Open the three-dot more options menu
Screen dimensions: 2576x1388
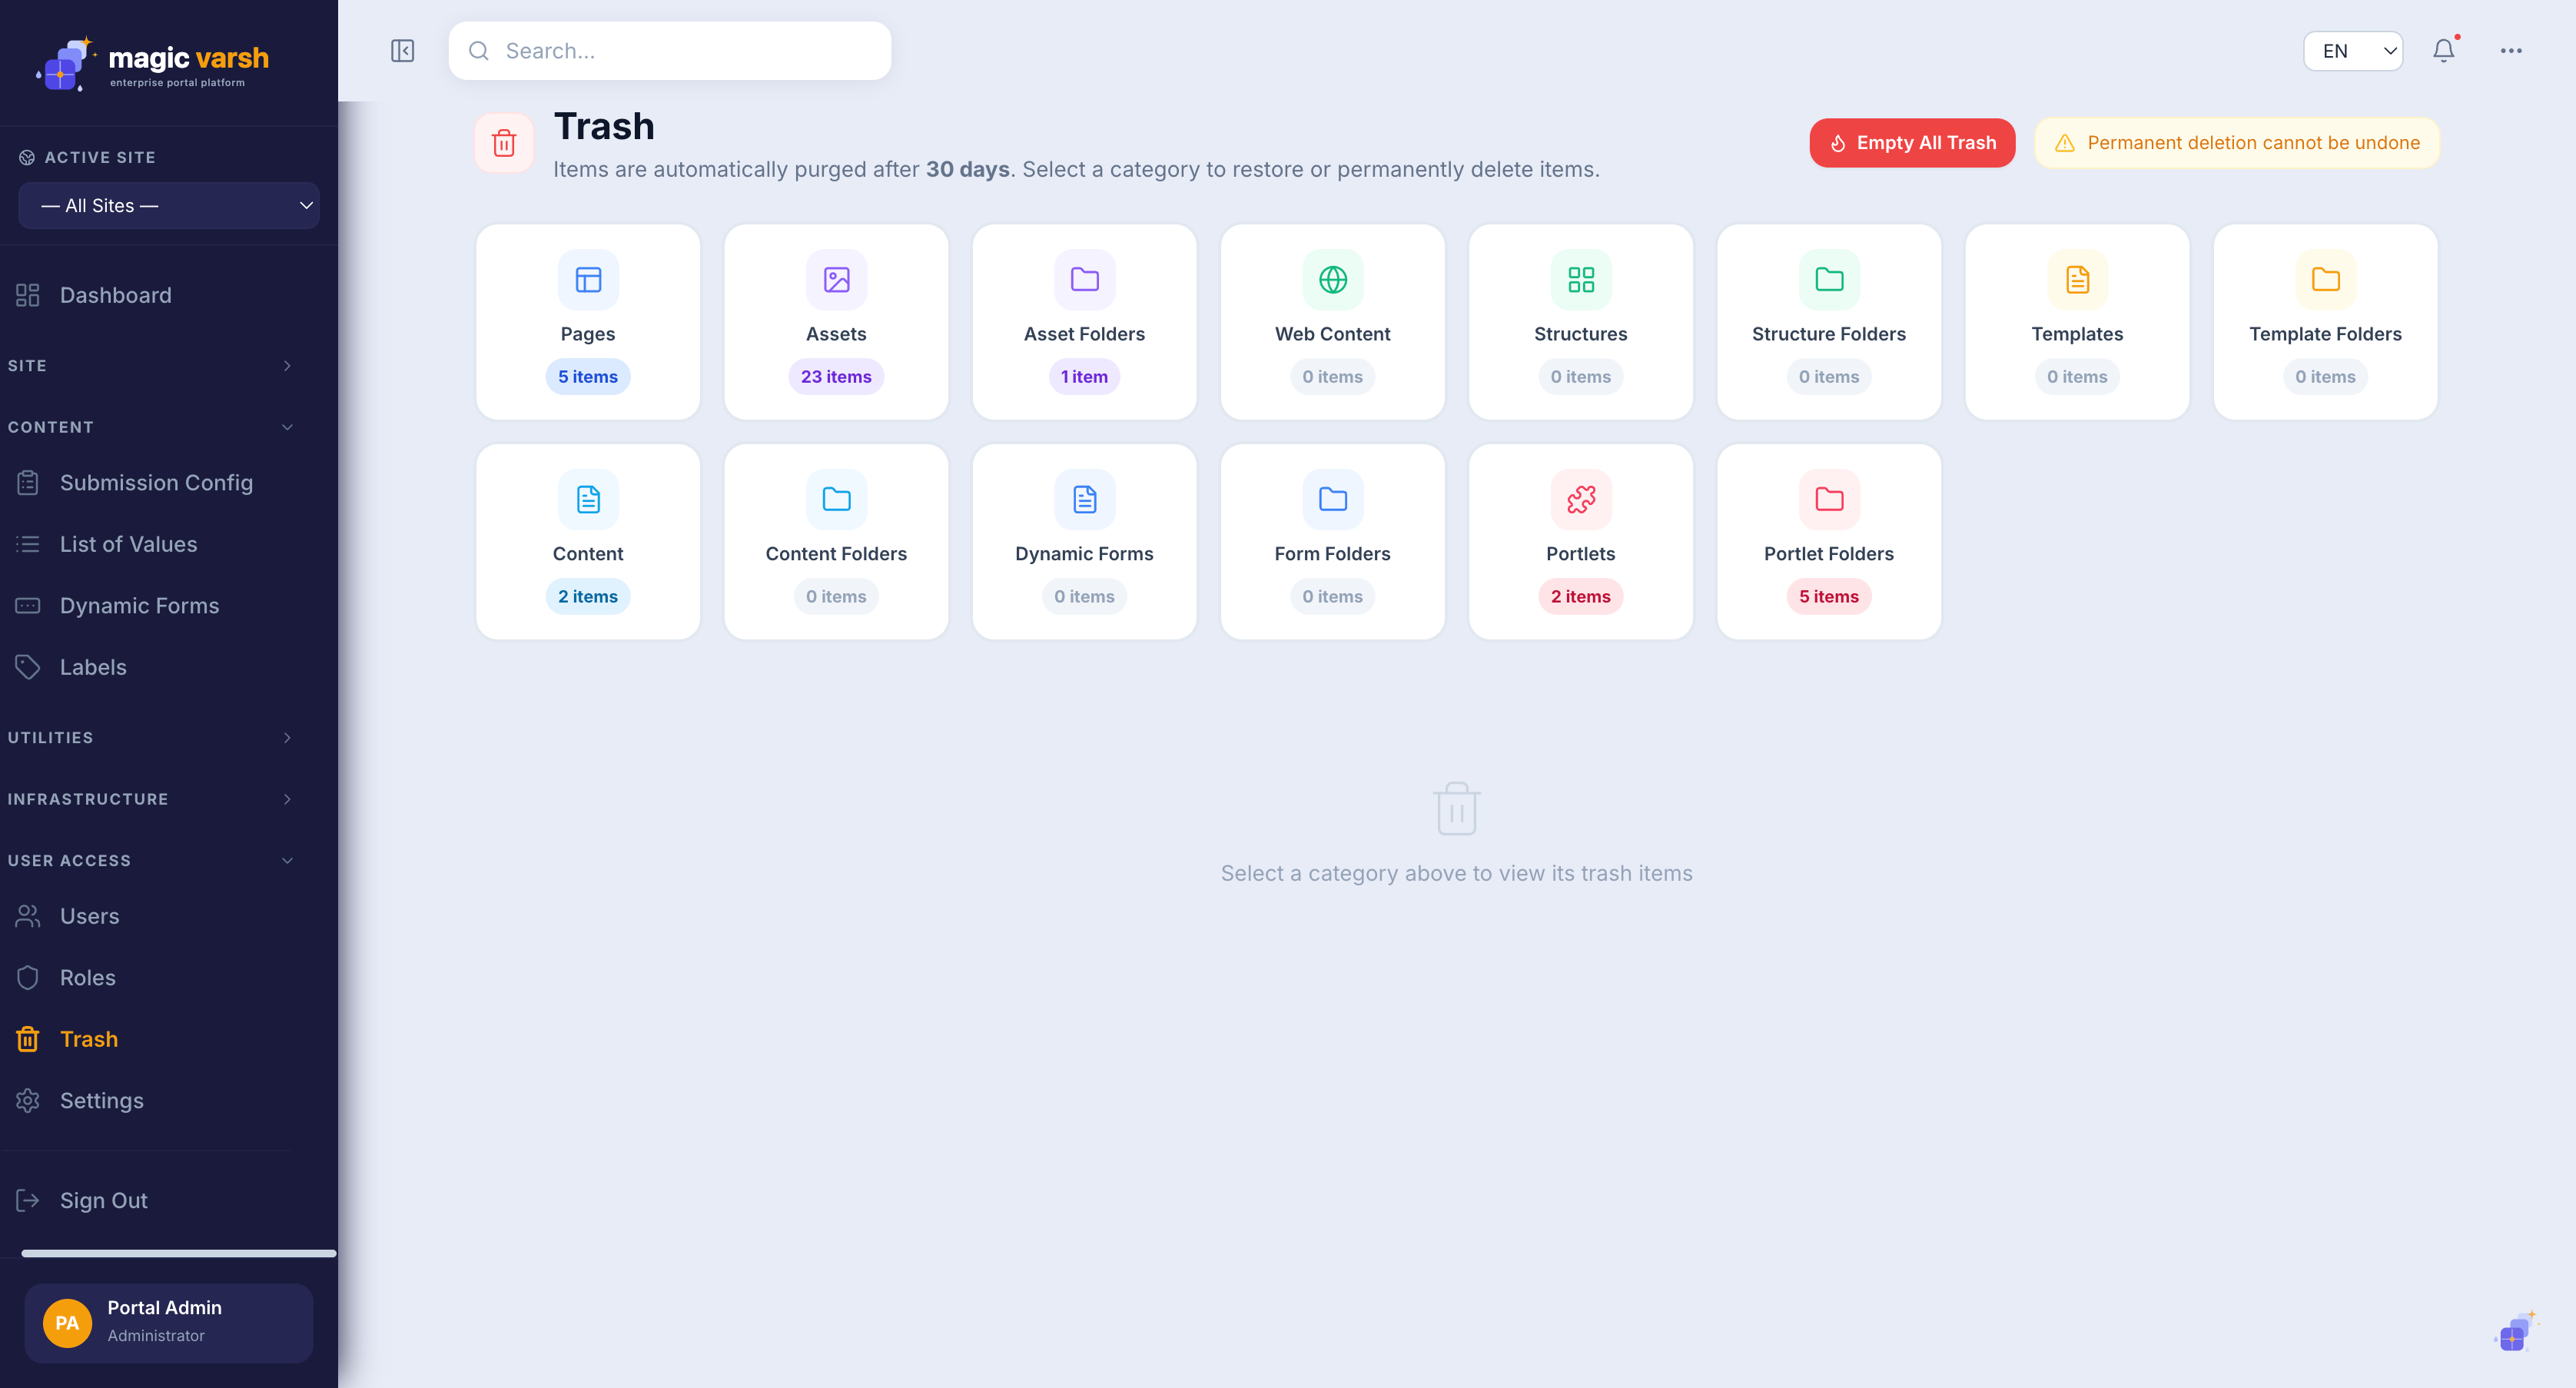point(2511,51)
